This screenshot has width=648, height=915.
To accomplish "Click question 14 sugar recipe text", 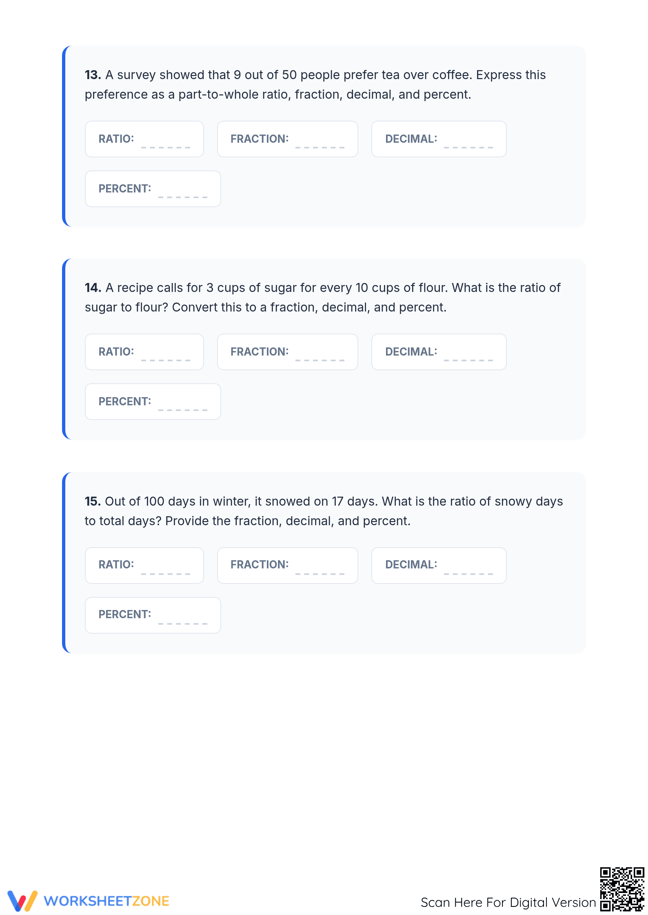I will 323,297.
